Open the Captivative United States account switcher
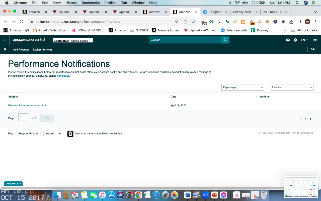Viewport: 321px width, 201px height. click(x=73, y=40)
